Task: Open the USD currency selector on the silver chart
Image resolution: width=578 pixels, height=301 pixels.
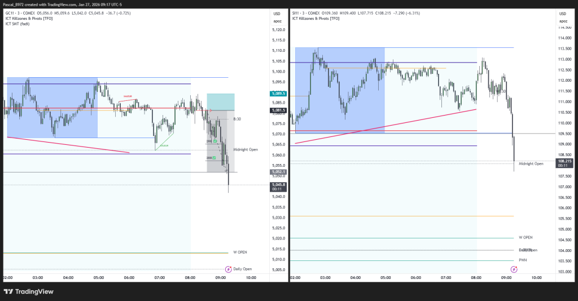Action: 562,14
